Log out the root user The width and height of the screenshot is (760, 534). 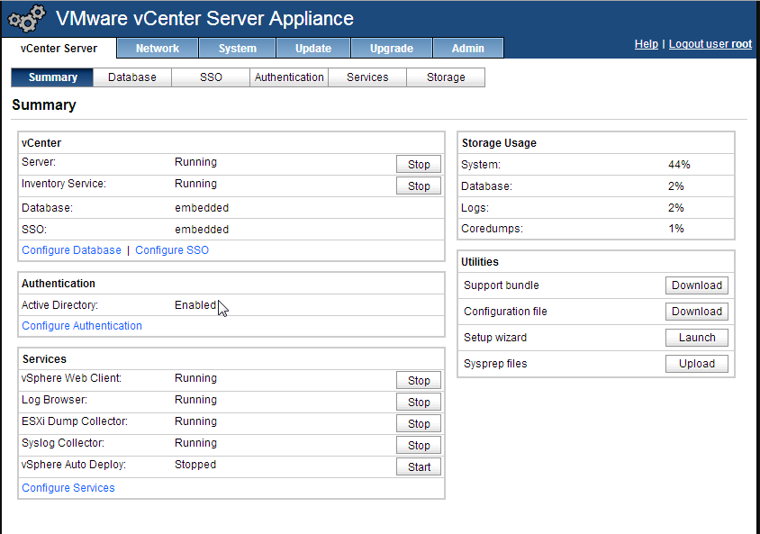tap(710, 44)
